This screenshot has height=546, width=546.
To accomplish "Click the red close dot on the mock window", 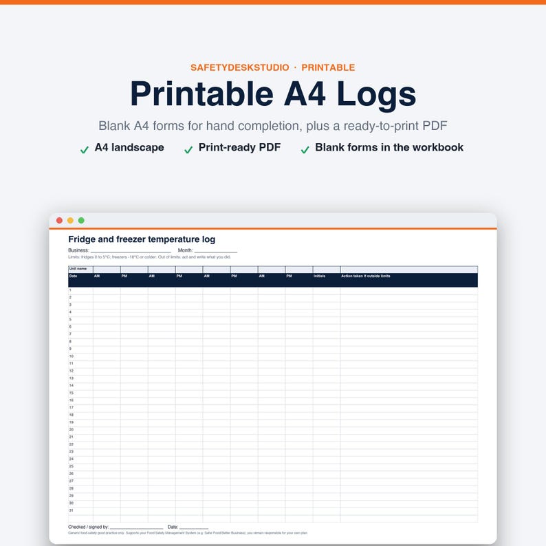I will (x=60, y=221).
